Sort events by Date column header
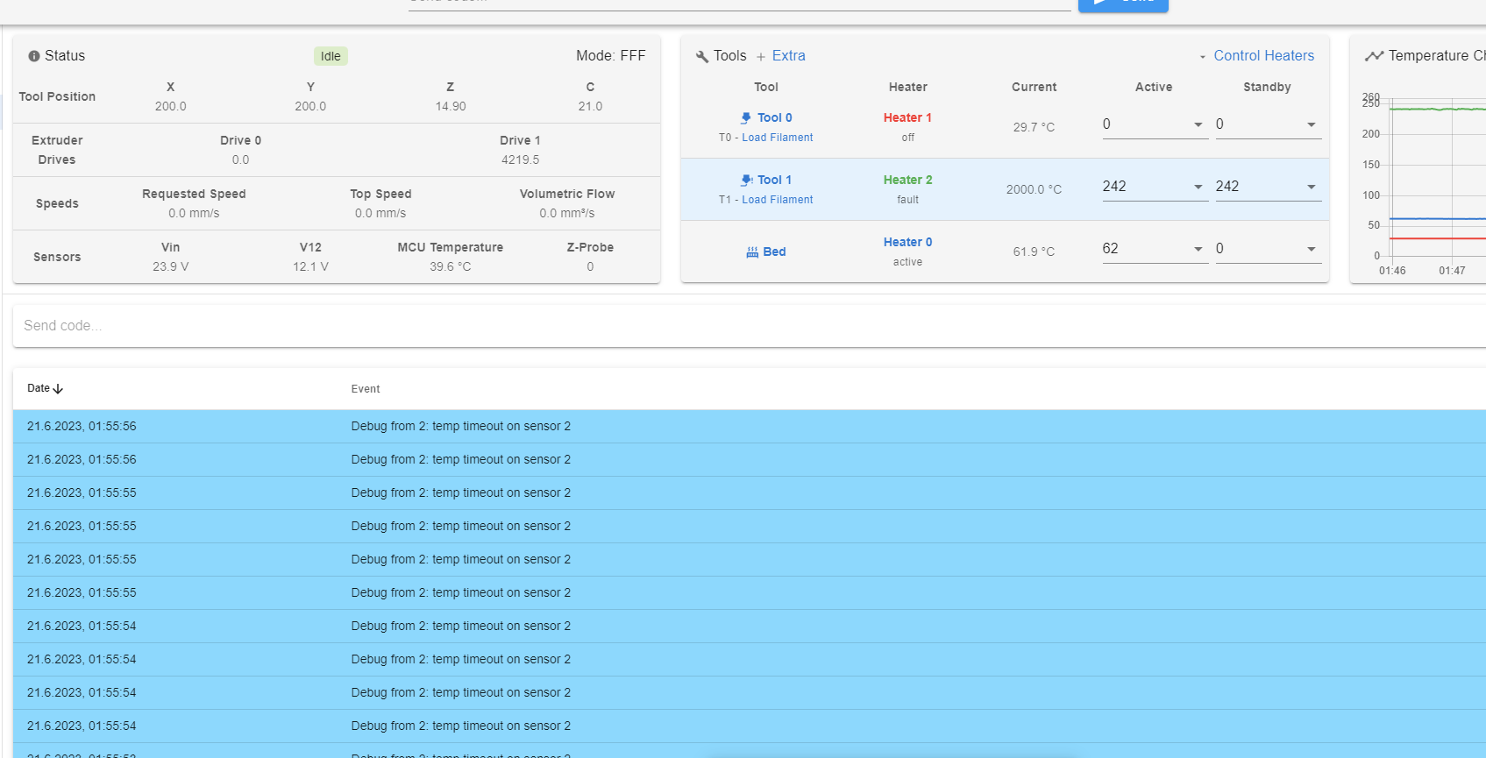This screenshot has height=758, width=1486. [45, 388]
